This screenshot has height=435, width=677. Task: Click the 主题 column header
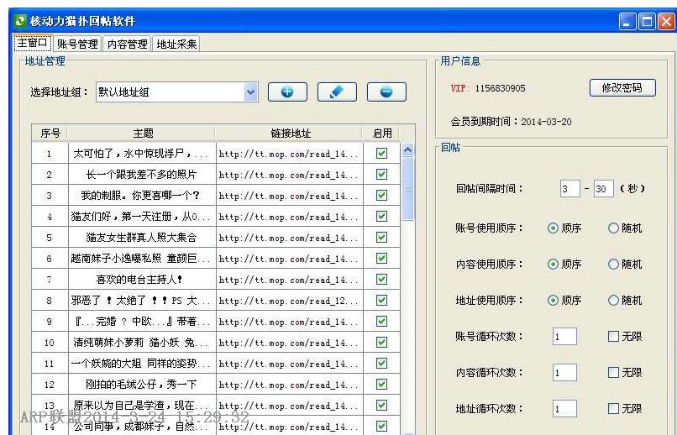(x=143, y=134)
